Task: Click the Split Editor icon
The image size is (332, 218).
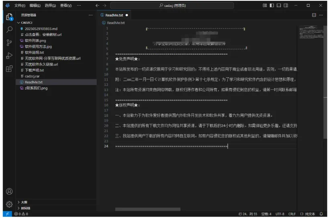Action: pyautogui.click(x=314, y=15)
